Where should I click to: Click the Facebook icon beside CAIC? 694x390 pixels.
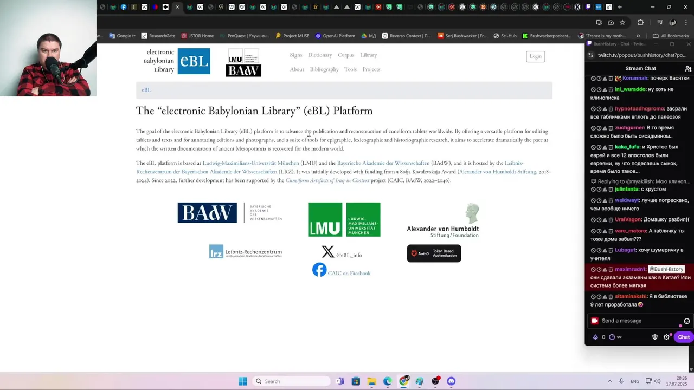tap(319, 270)
